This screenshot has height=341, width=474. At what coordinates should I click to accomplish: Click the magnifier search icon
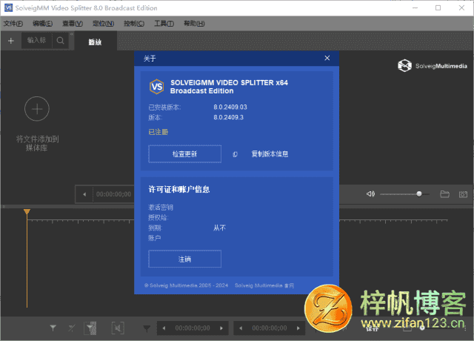point(60,41)
